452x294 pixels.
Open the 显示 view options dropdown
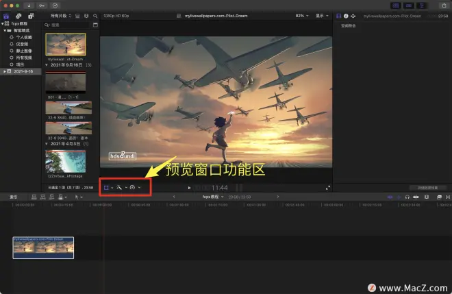pos(322,16)
